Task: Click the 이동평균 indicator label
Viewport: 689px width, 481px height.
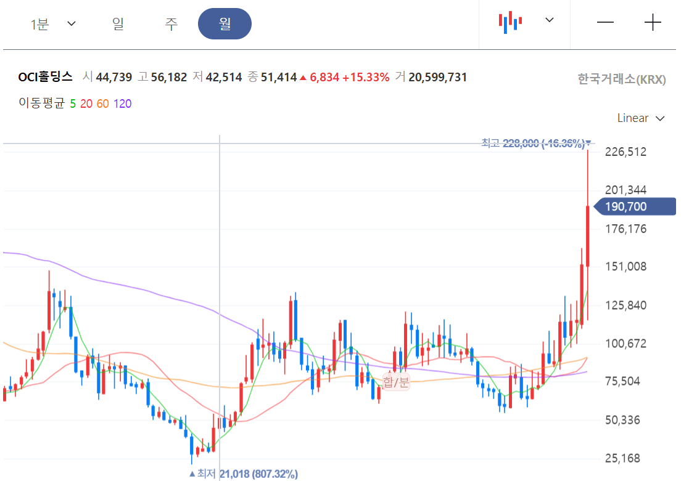Action: [x=42, y=103]
